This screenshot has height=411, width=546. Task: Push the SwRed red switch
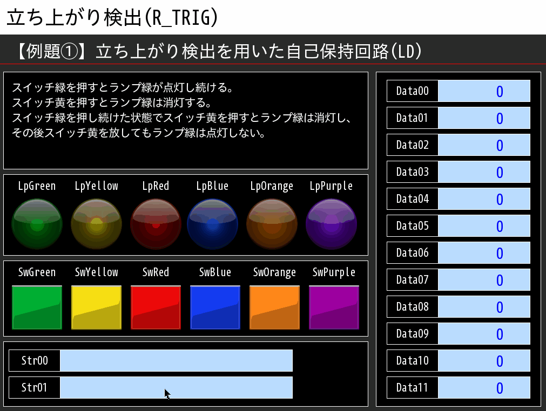coord(156,307)
